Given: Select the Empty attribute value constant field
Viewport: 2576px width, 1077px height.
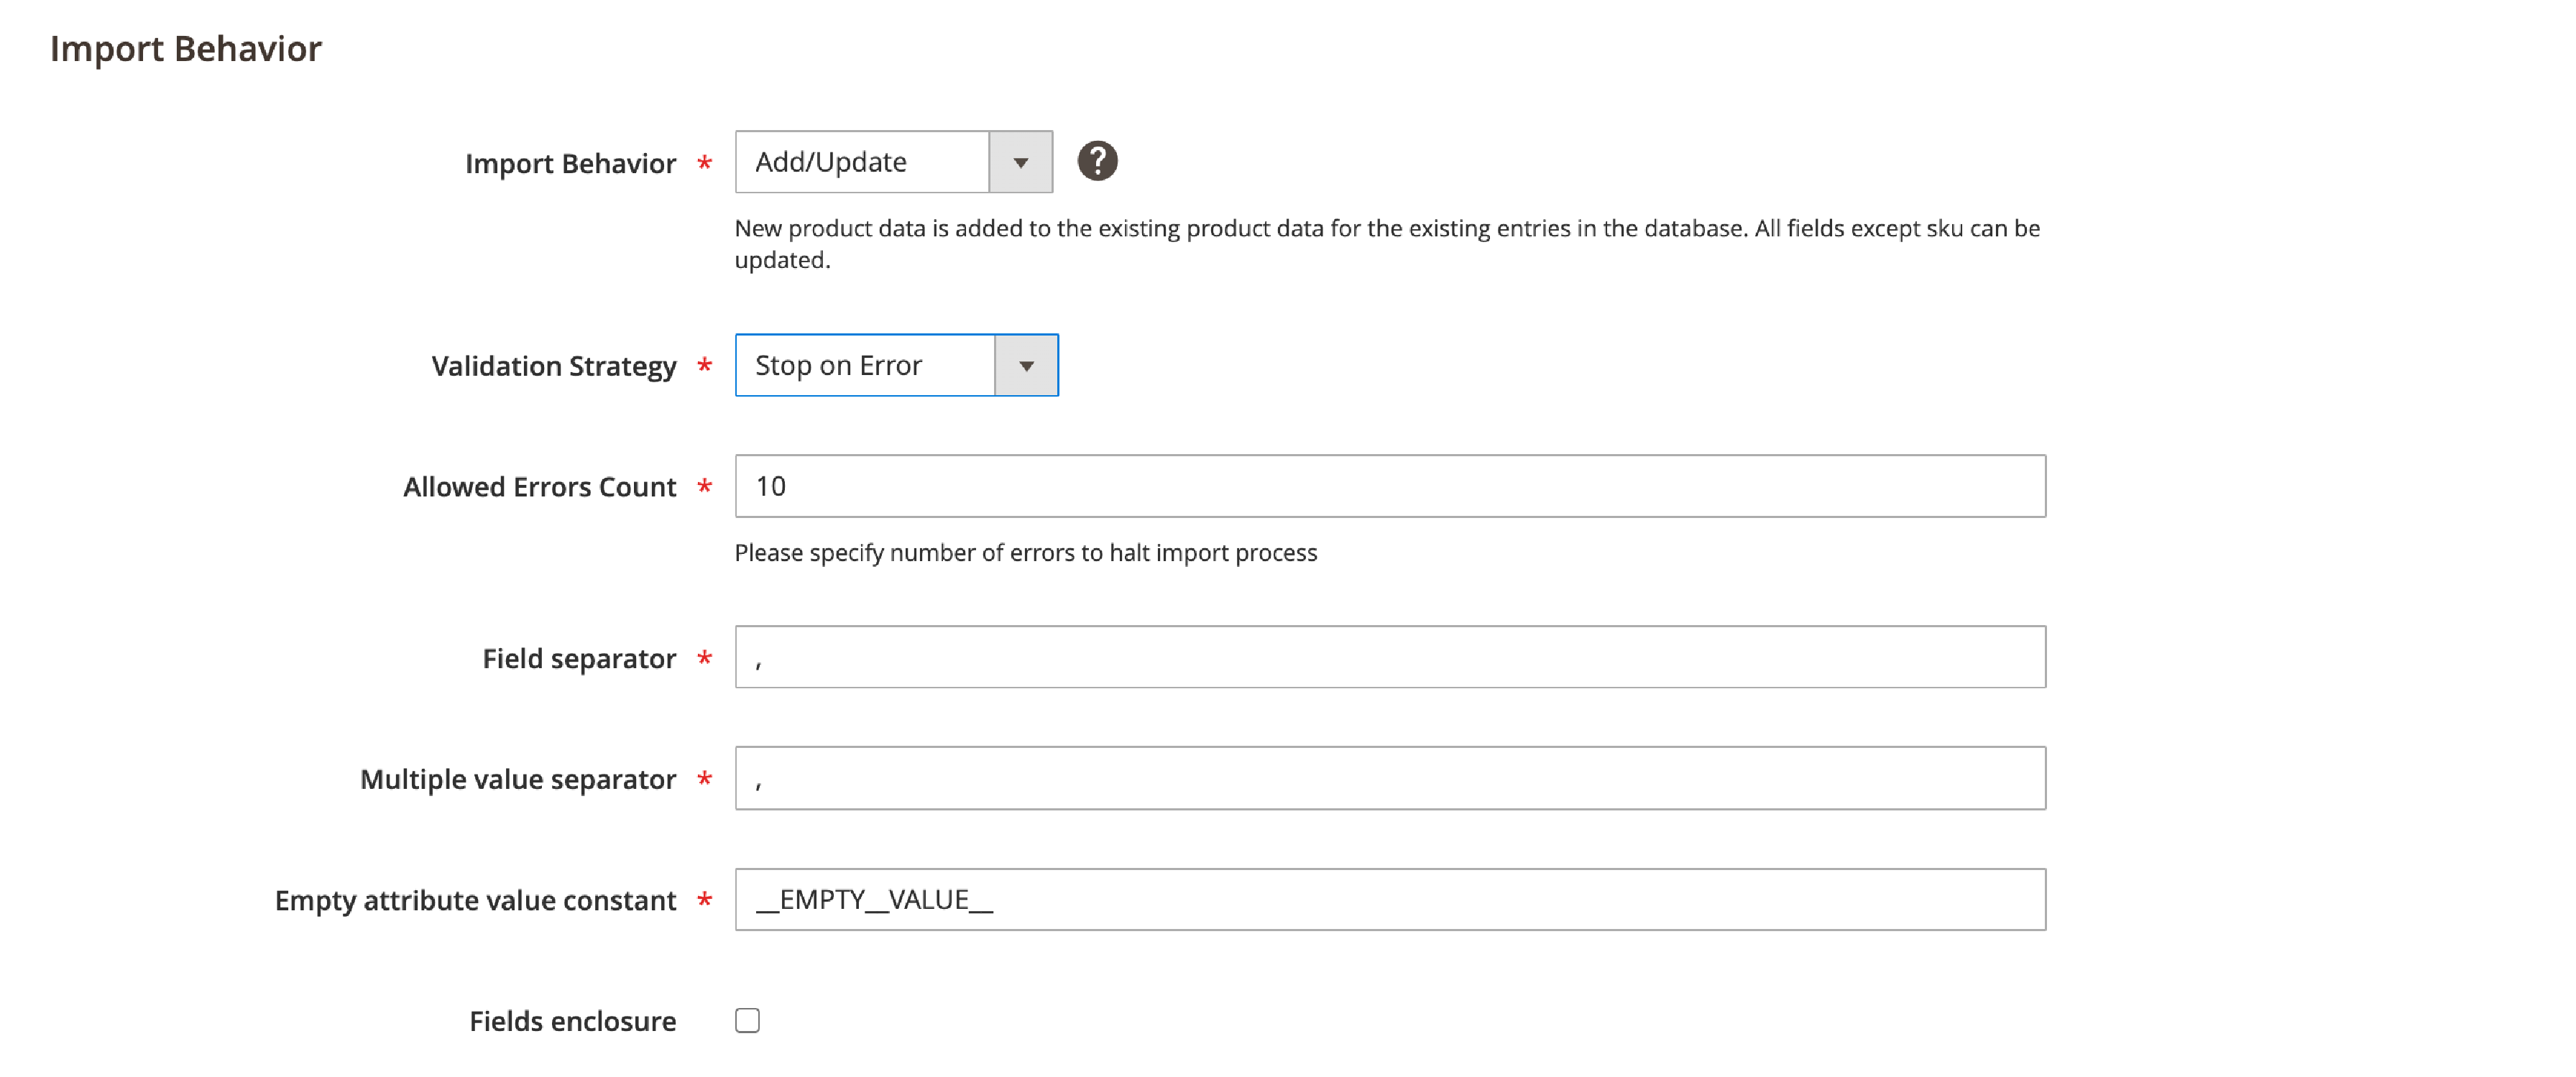Looking at the screenshot, I should (1390, 899).
